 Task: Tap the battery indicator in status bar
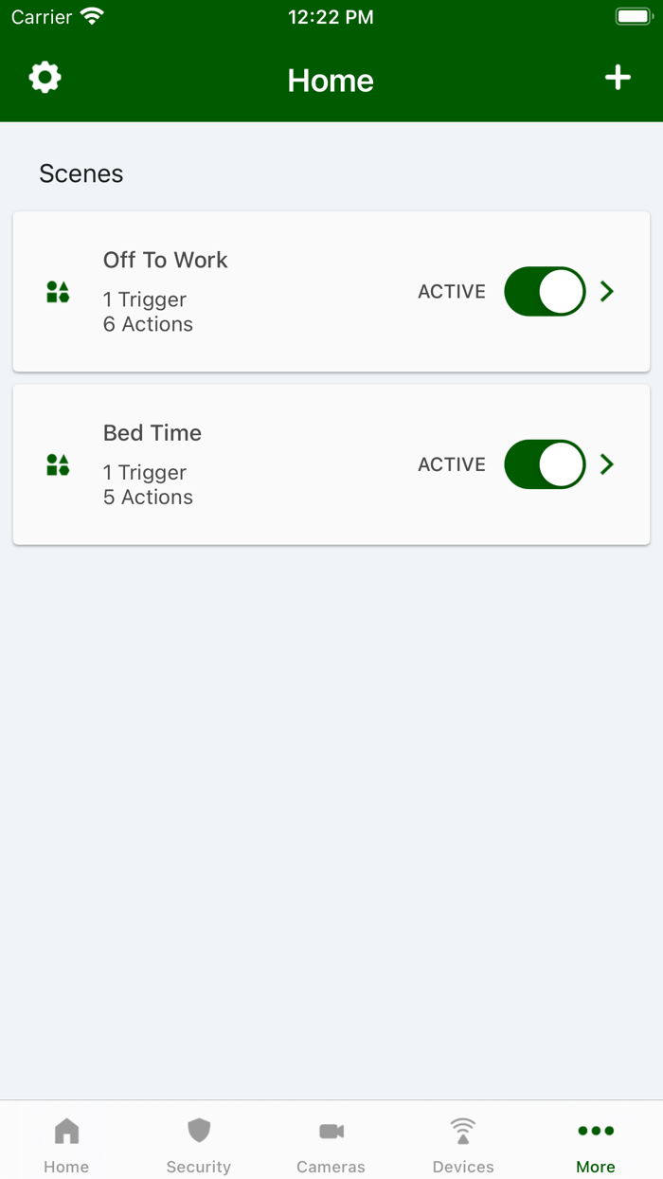[633, 15]
